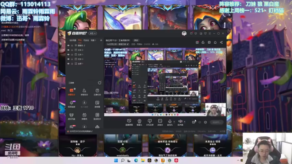Switch to the 场景 1 scene tab
The height and width of the screenshot is (164, 292).
tap(93, 40)
